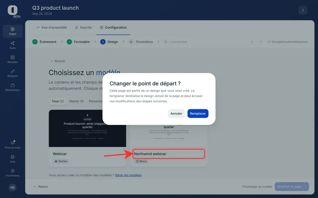Viewport: 318px width, 198px height.
Task: Click the undo arrow icon
Action: 252,42
